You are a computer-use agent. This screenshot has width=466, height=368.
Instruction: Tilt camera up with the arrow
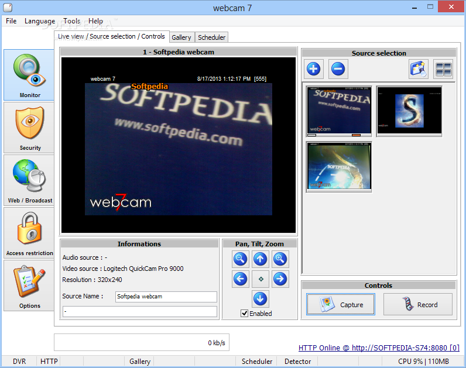260,259
